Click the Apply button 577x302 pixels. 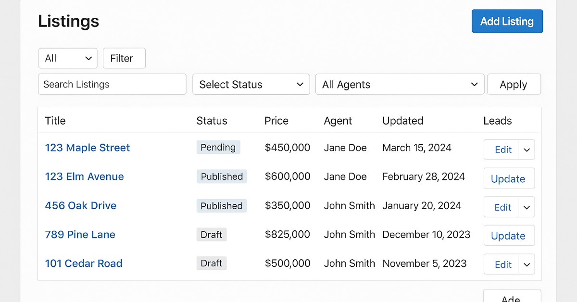click(514, 84)
